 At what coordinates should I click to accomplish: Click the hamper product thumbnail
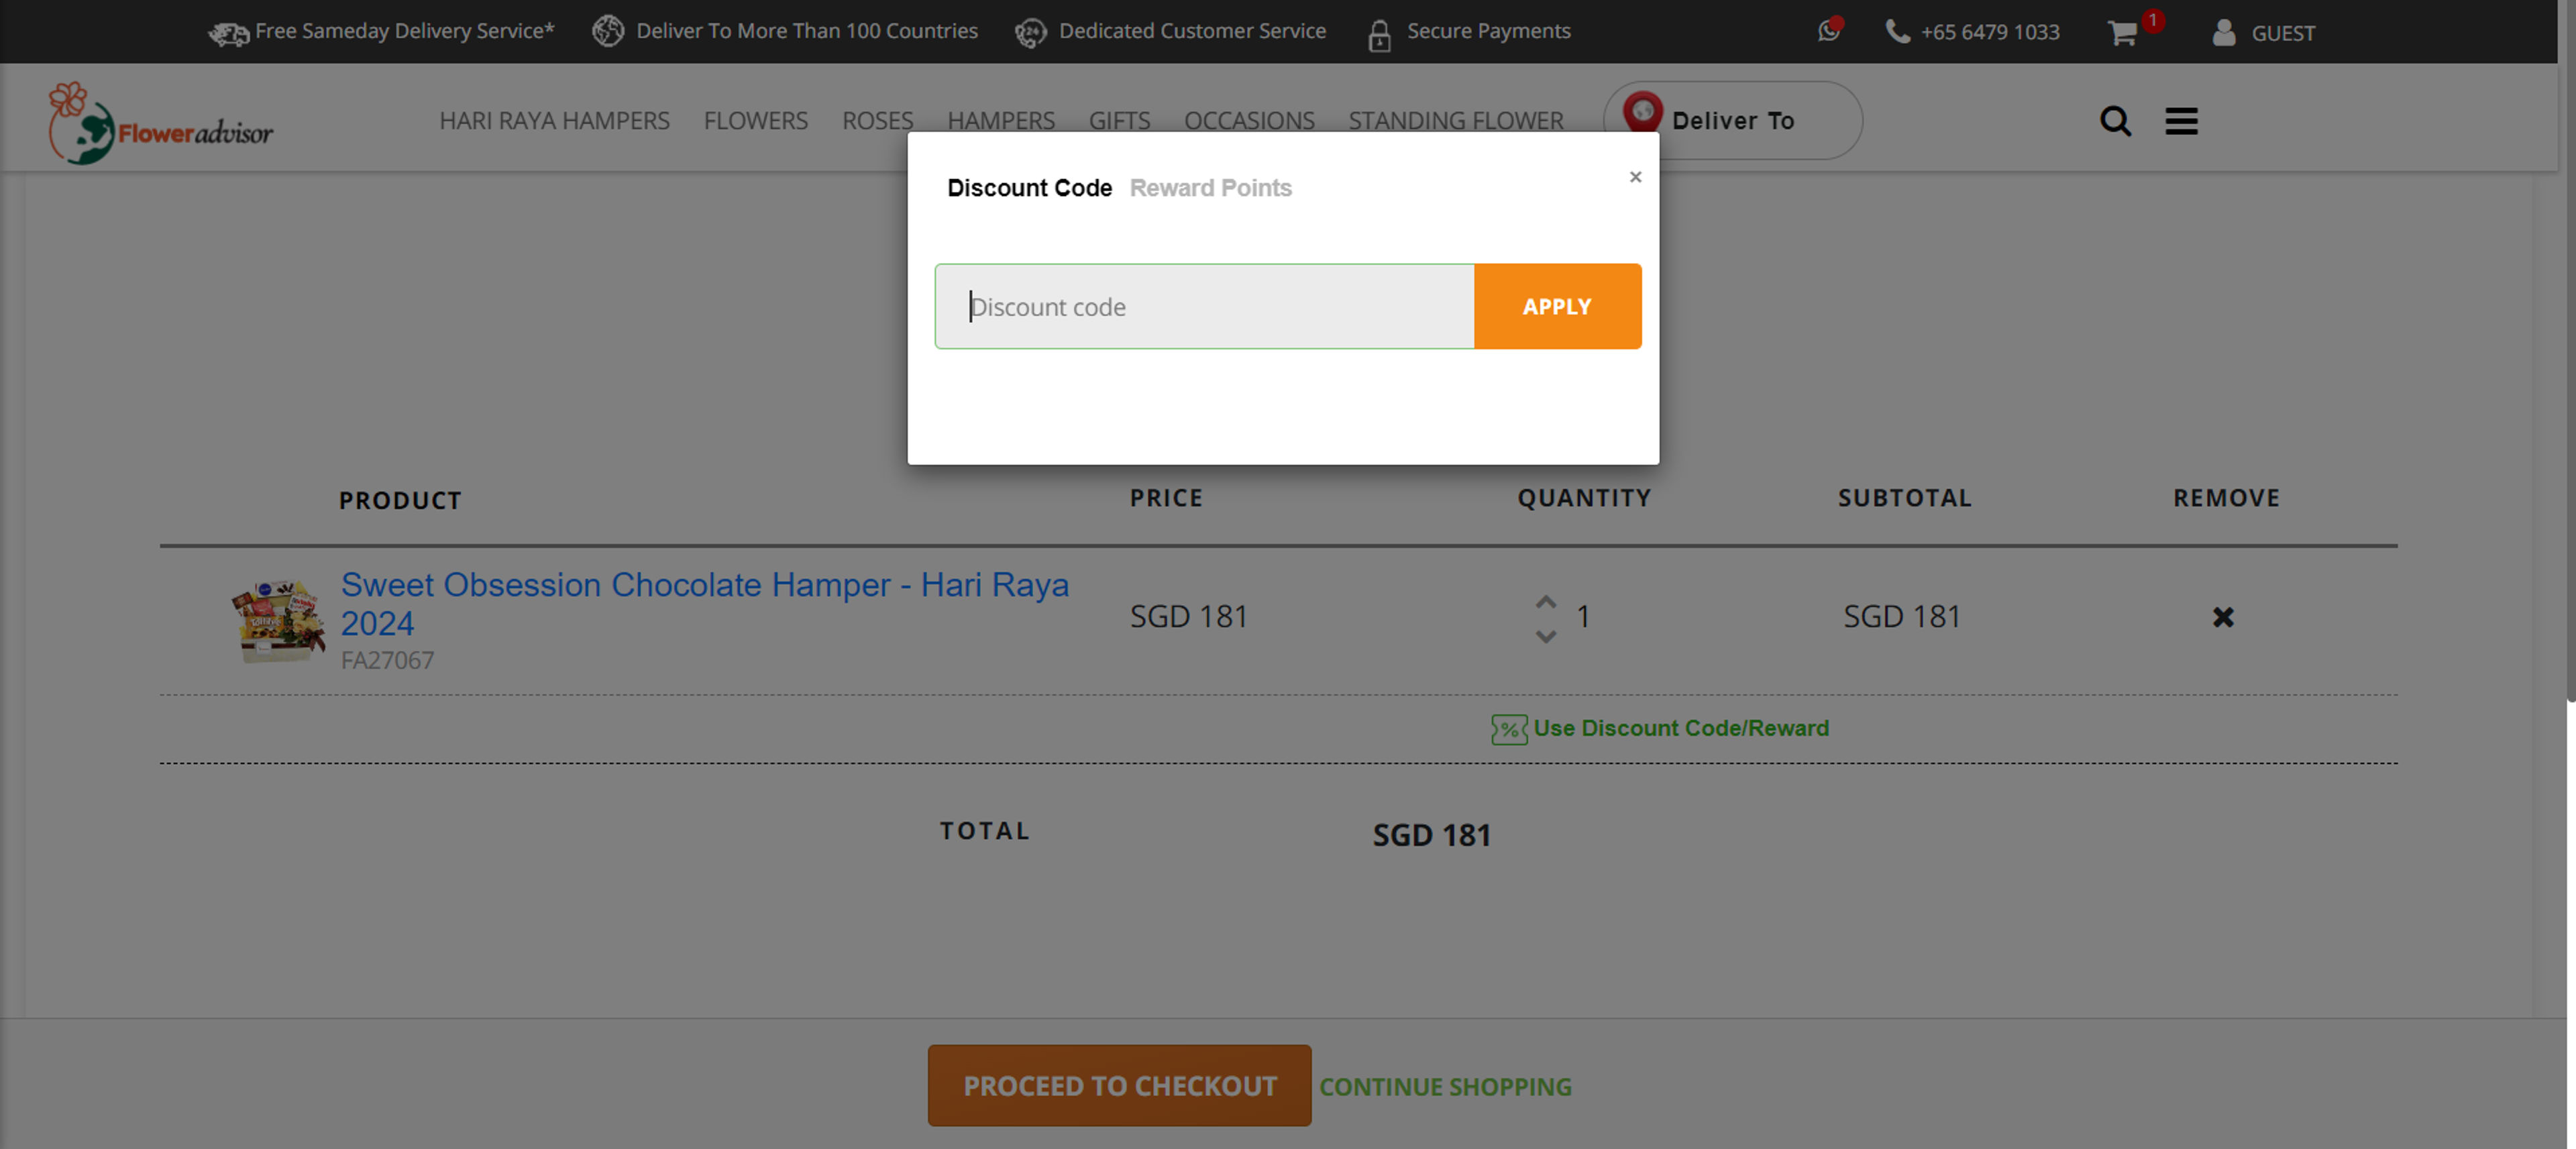coord(278,620)
